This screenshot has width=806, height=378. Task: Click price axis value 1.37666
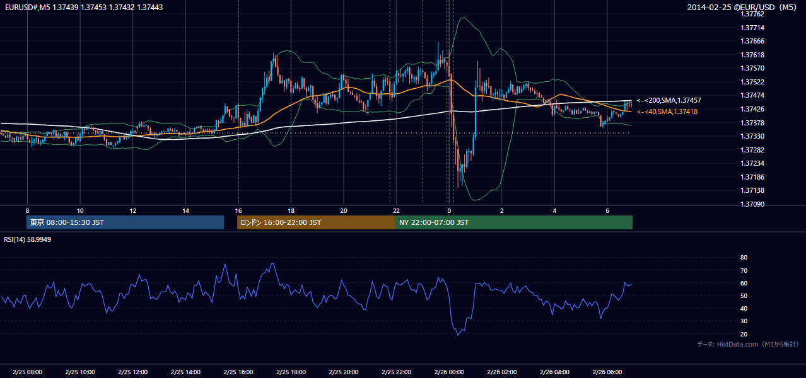click(752, 42)
